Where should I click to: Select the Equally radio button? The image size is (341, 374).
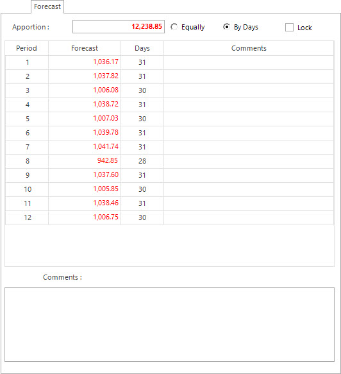coord(174,27)
